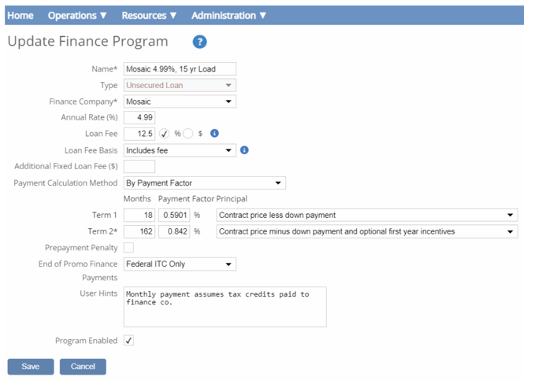Image resolution: width=542 pixels, height=384 pixels.
Task: Toggle the Prepayment Penalty checkbox
Action: [x=128, y=248]
